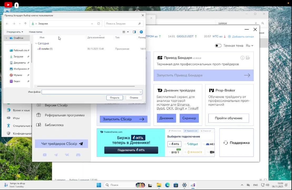292x190 pixels.
Task: Click the Пройти обучение button
Action: click(x=229, y=118)
